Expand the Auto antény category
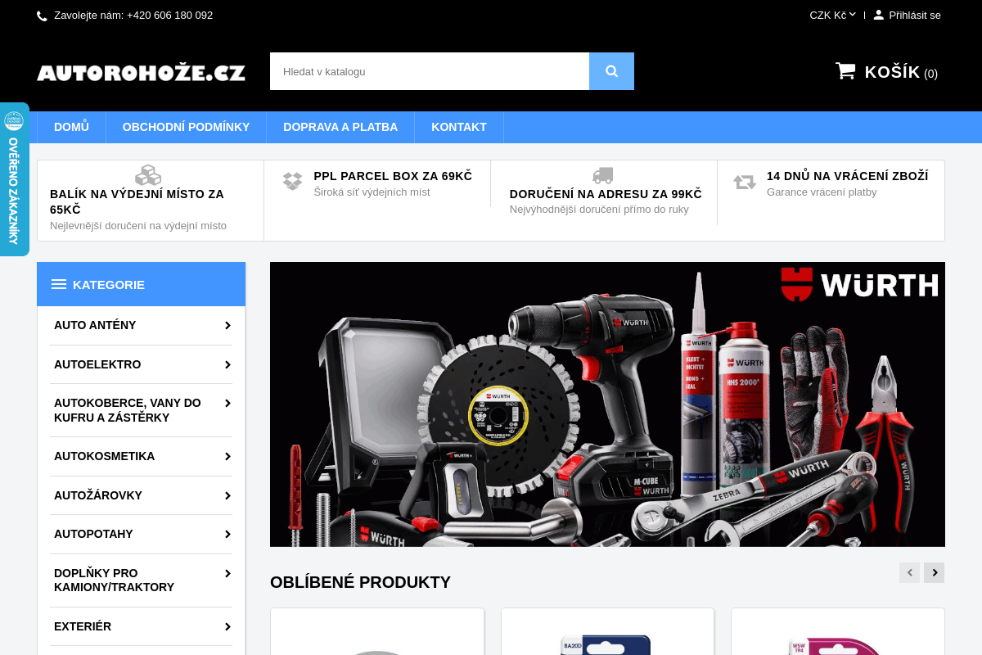The image size is (982, 655). [227, 325]
